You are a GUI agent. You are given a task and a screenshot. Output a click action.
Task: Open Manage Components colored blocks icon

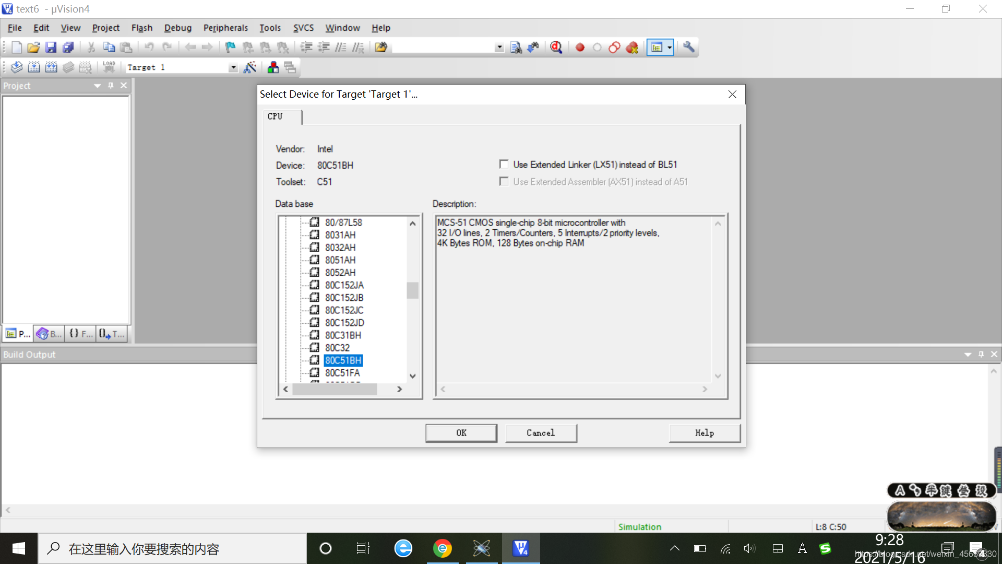273,67
